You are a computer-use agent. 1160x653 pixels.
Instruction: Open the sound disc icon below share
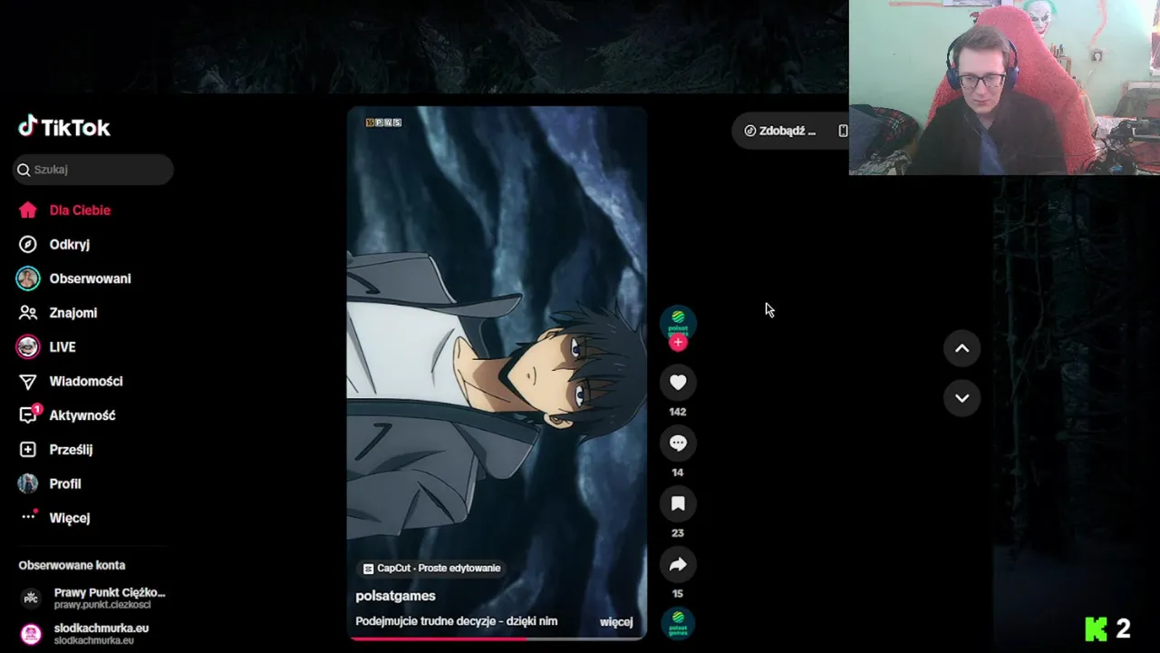[678, 624]
